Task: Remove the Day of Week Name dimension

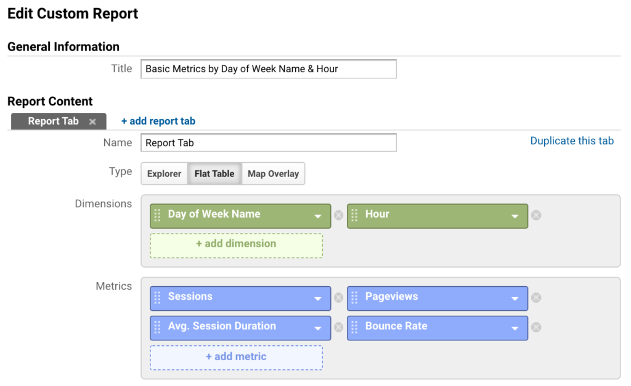Action: (338, 215)
